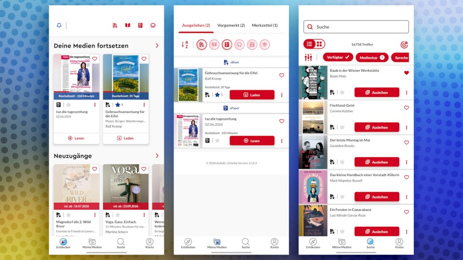Viewport: 463px width, 260px height.
Task: Expand 'Neuzugänge' section arrow
Action: tap(157, 156)
